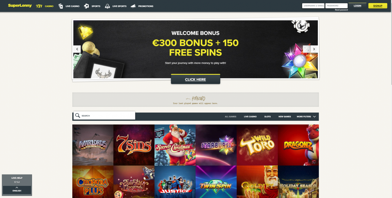Open the Reset password link
392x198 pixels.
tap(341, 10)
